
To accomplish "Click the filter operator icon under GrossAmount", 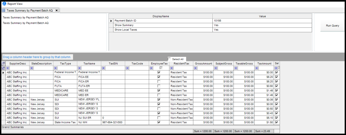I will [196, 68].
